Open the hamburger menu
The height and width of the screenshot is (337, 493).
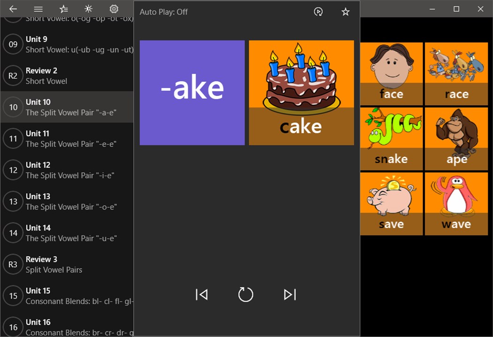pyautogui.click(x=38, y=9)
